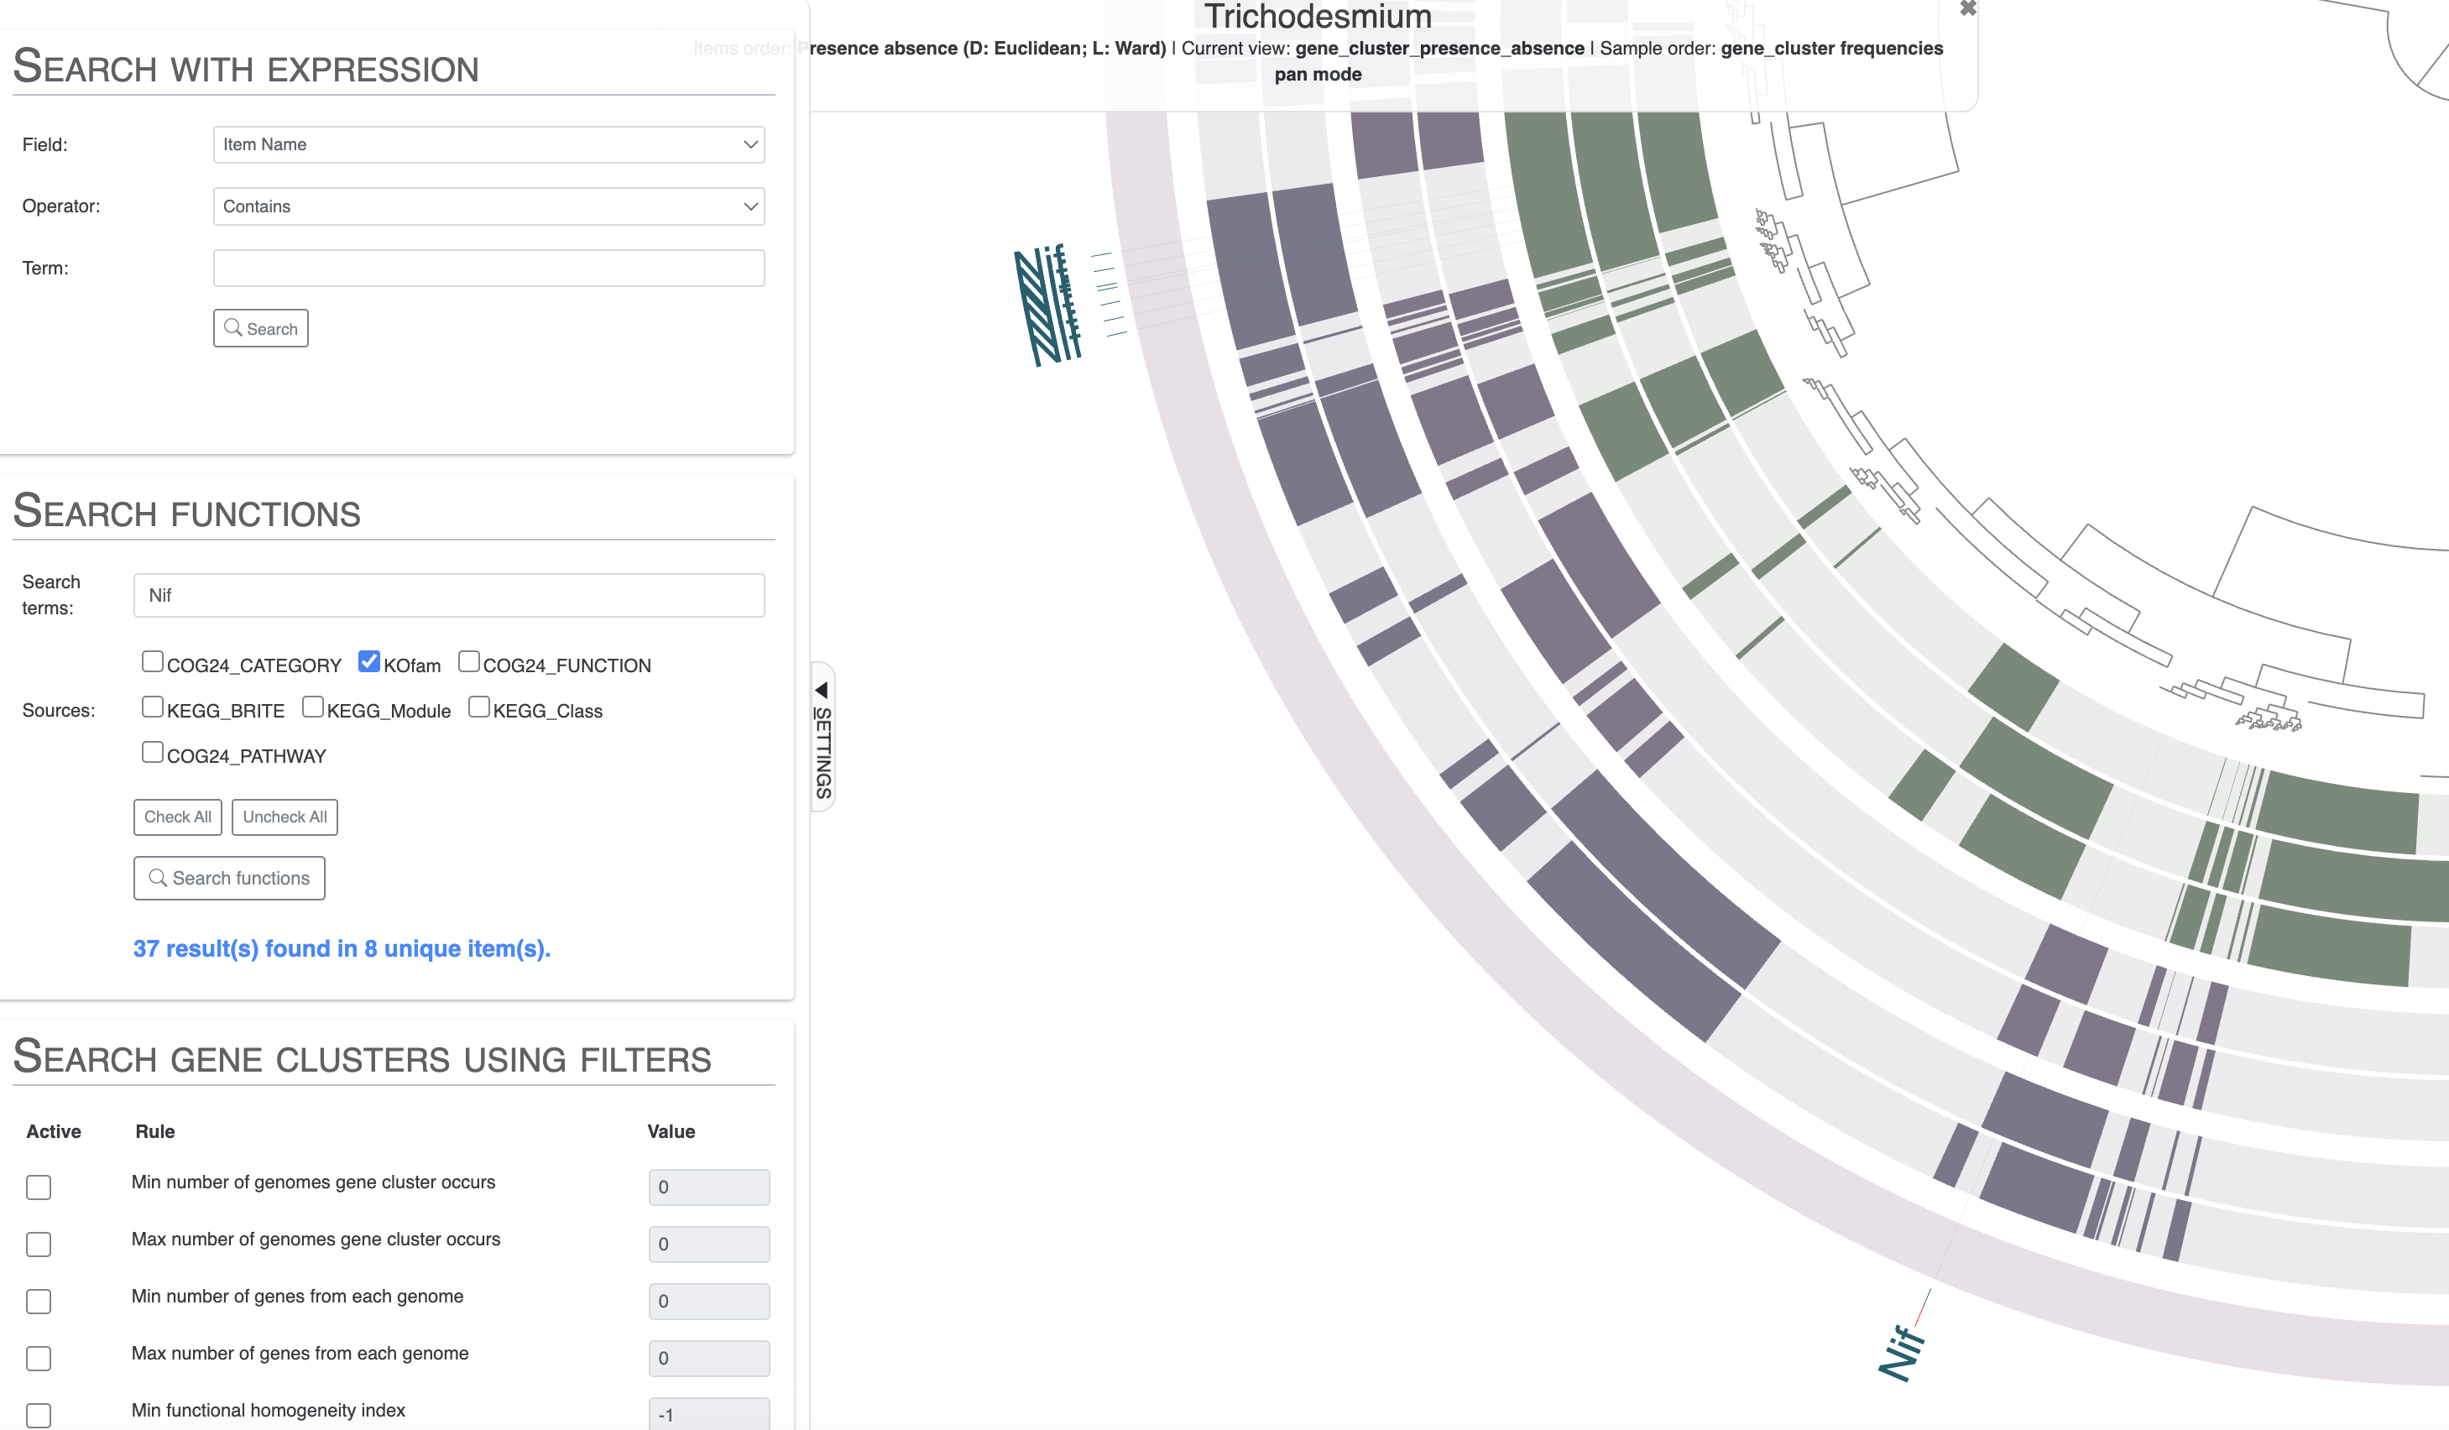Close the title info box

(x=1967, y=8)
